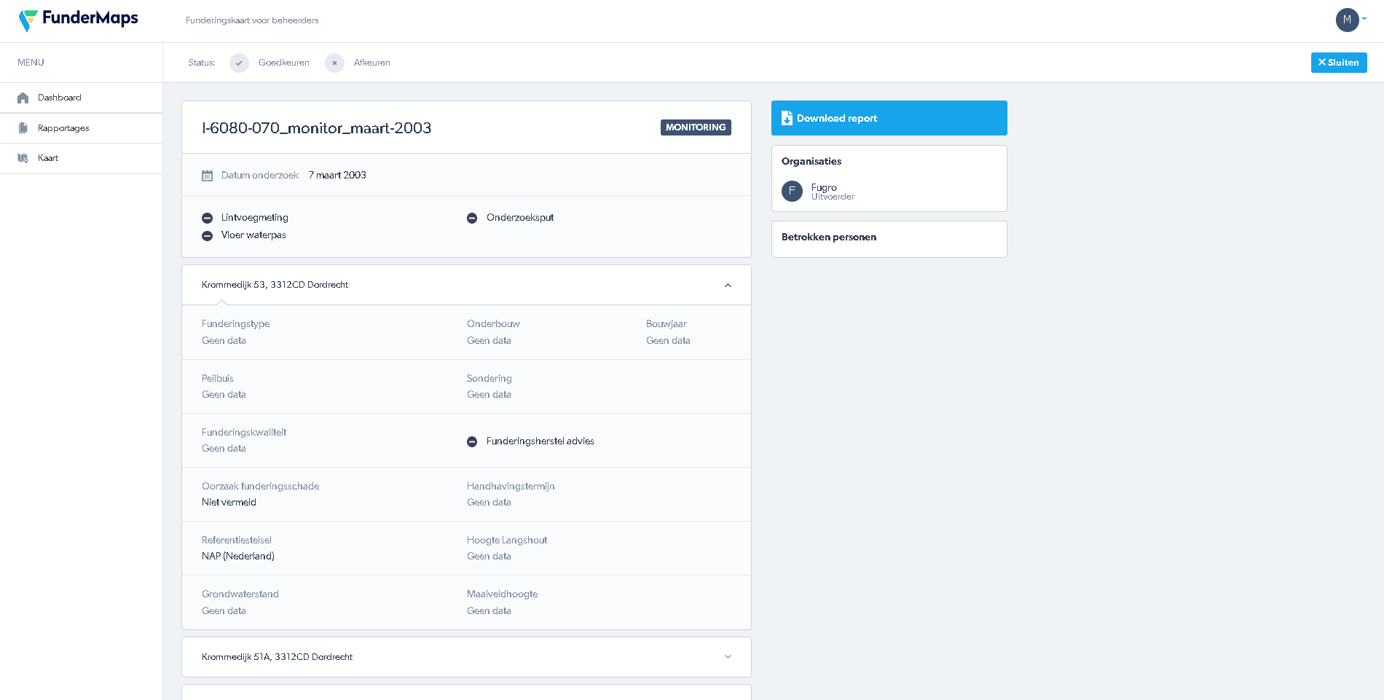This screenshot has width=1384, height=700.
Task: Expand the Krommedijk 51A address section
Action: (x=728, y=657)
